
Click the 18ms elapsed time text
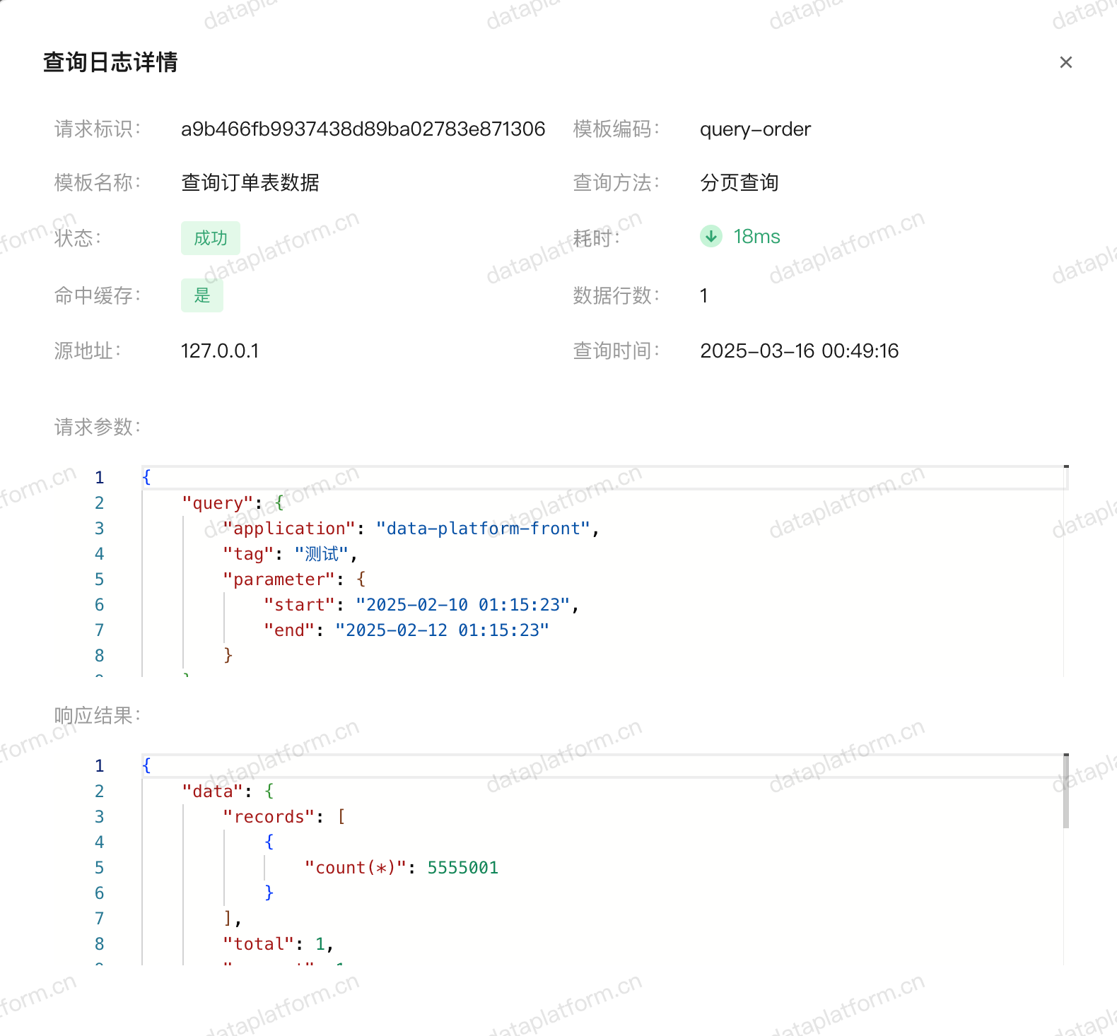tap(756, 237)
